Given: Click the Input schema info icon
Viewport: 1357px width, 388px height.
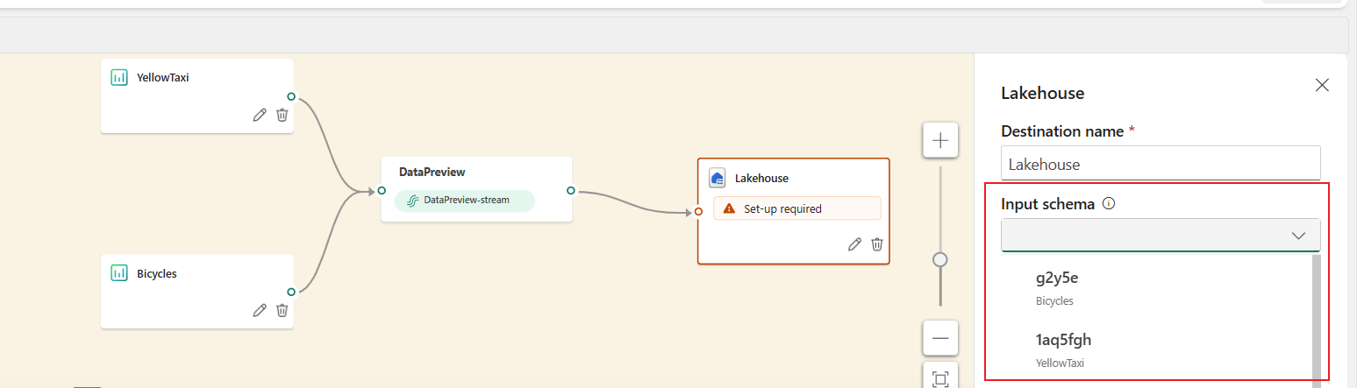Looking at the screenshot, I should click(1108, 204).
